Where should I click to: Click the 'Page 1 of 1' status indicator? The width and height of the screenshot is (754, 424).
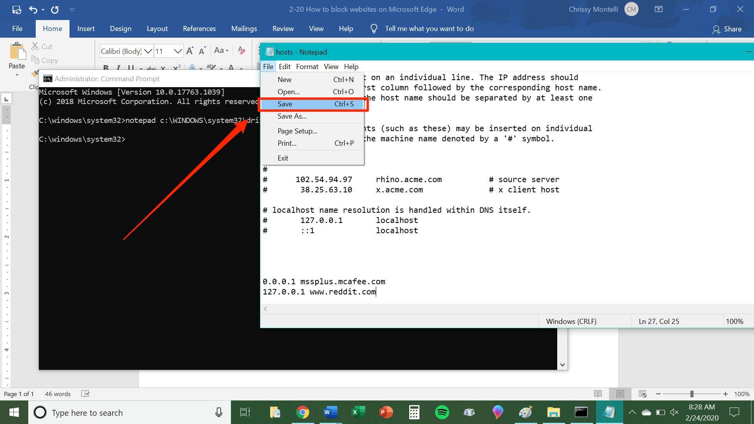[19, 394]
